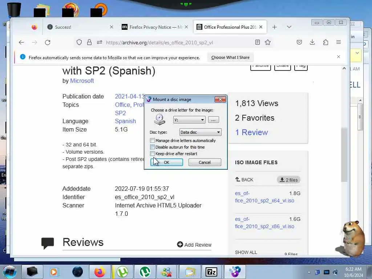Click BACK in ISO image files

[244, 179]
